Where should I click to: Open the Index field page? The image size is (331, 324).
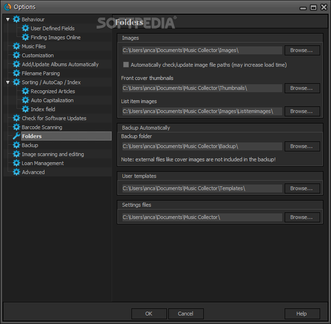[43, 109]
